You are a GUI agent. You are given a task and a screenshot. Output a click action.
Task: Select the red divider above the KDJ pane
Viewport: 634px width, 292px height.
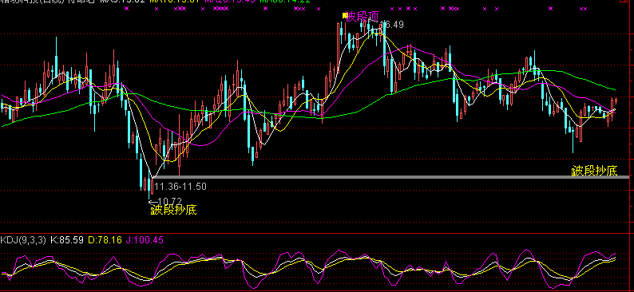pos(317,233)
